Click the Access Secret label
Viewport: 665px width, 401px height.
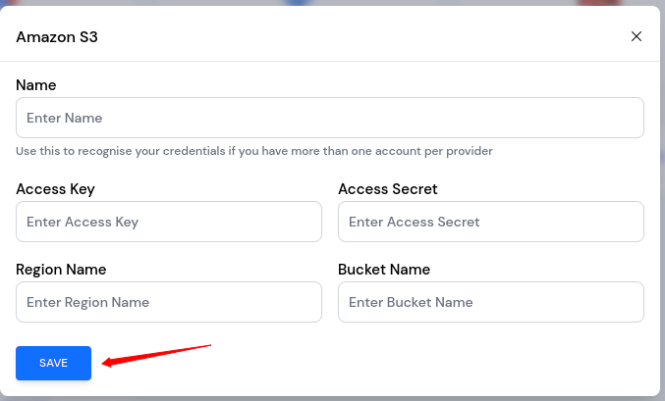(x=387, y=189)
